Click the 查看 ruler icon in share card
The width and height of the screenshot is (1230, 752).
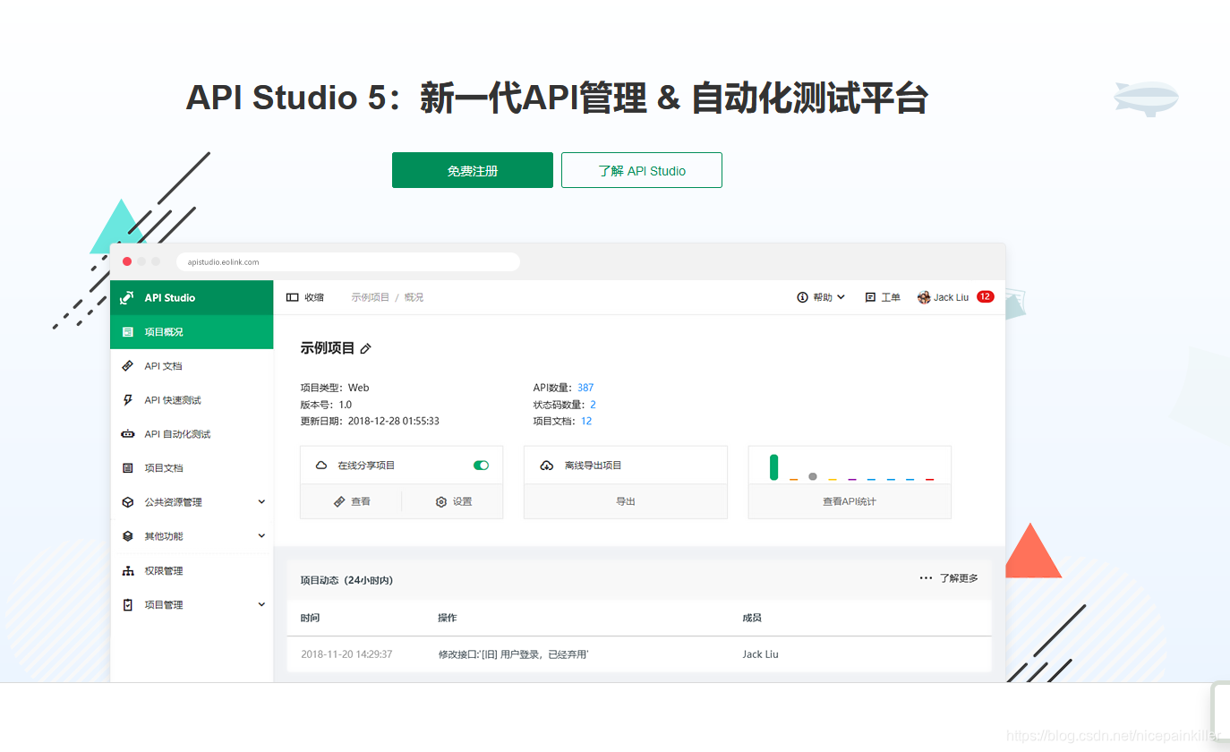[x=339, y=502]
